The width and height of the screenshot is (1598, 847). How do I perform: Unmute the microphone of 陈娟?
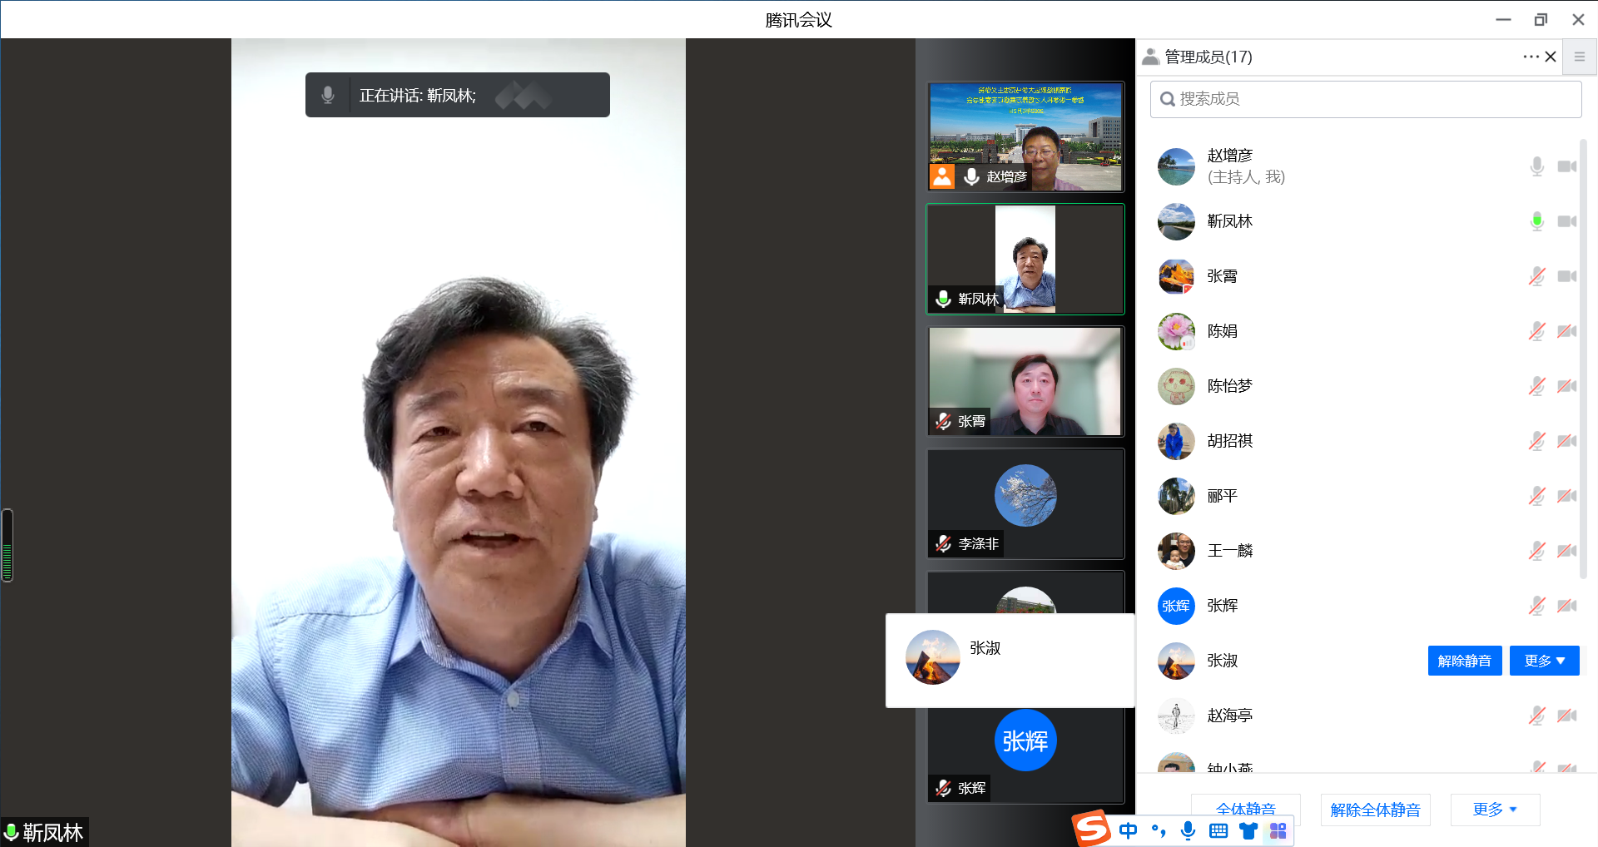tap(1537, 331)
